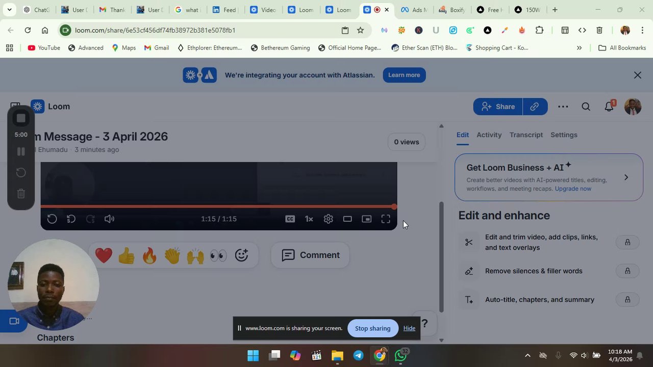This screenshot has width=653, height=367.
Task: Open the Chrome extensions puzzle icon
Action: point(539,30)
